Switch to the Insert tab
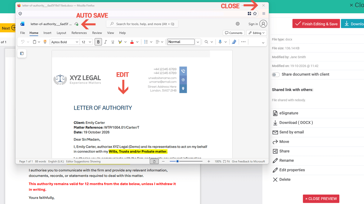The image size is (364, 204). tap(47, 33)
